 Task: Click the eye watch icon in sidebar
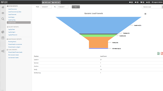(3, 13)
